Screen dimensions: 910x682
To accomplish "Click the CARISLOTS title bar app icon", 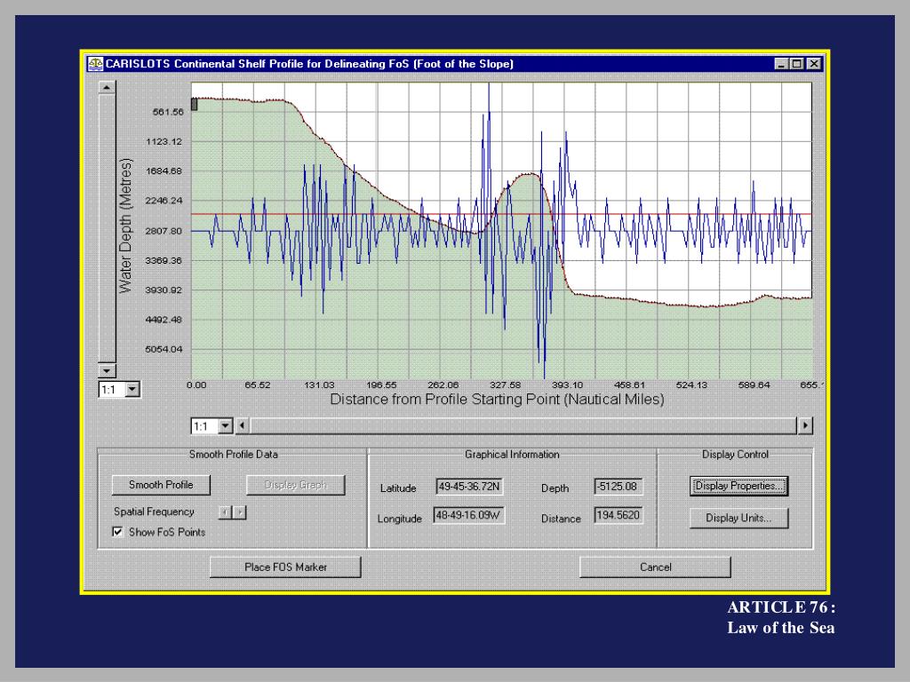I will (95, 64).
